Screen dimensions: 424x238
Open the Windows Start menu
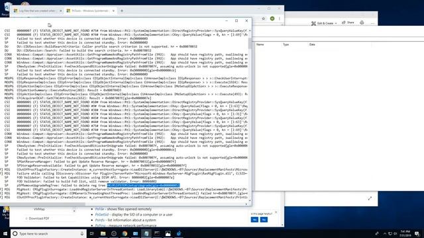[x=5, y=233]
